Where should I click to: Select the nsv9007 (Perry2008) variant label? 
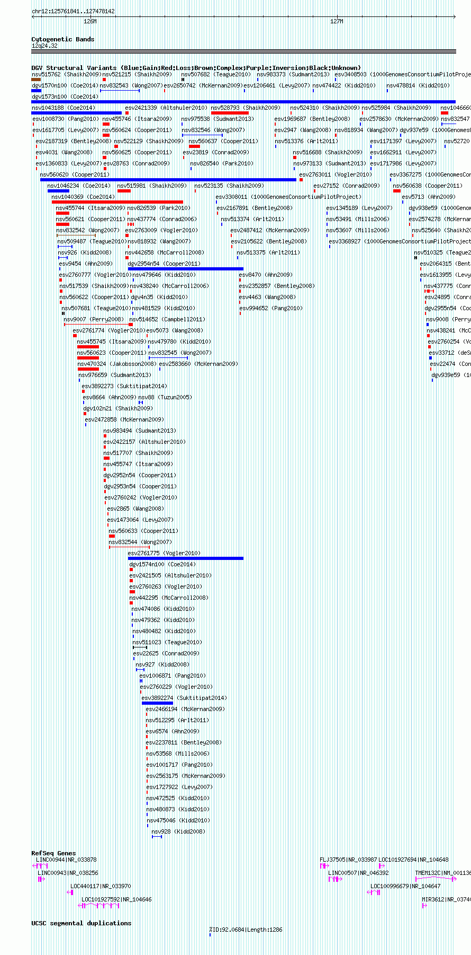94,319
